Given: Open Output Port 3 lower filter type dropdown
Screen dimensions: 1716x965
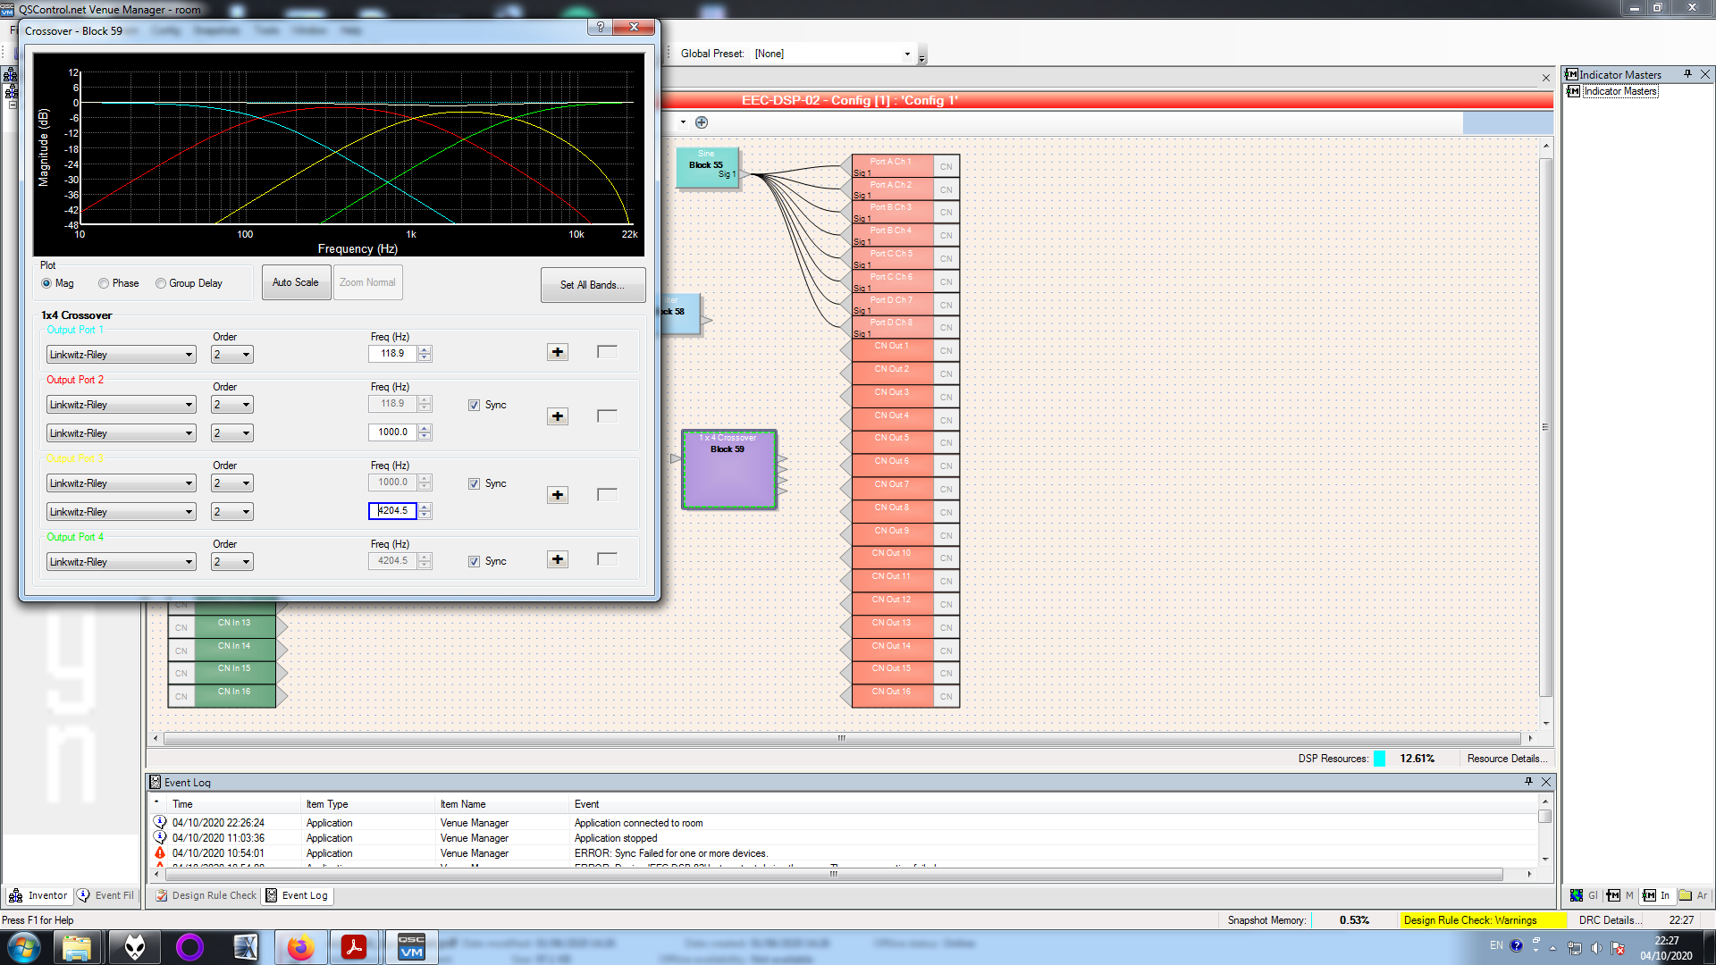Looking at the screenshot, I should tap(121, 512).
